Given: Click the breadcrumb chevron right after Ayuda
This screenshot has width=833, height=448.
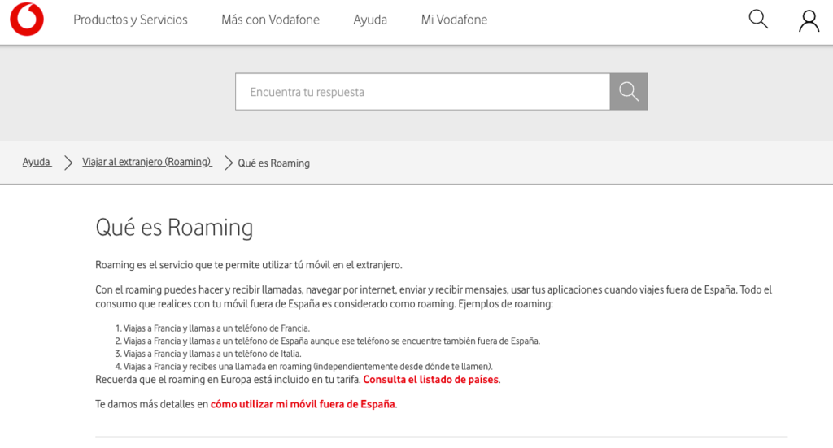Looking at the screenshot, I should [68, 163].
